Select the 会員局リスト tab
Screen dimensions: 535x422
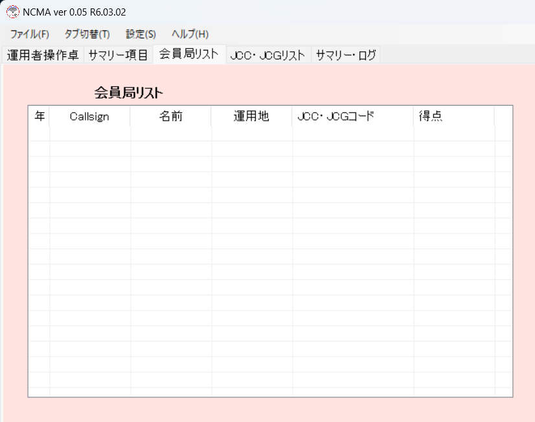(188, 54)
